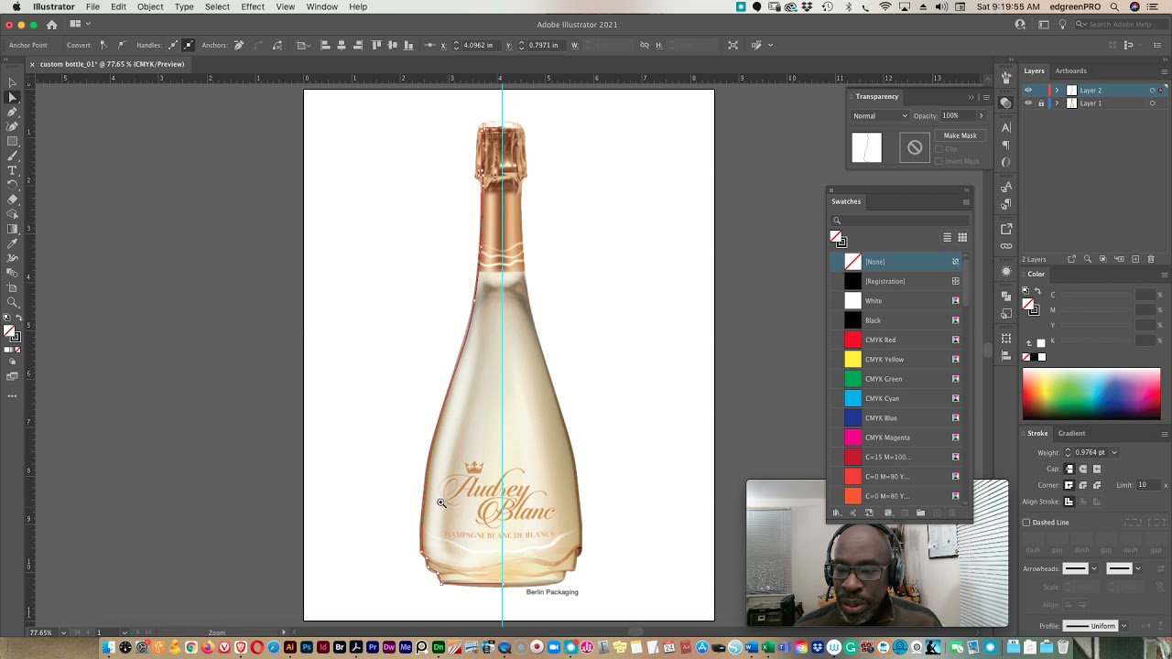1172x659 pixels.
Task: Hide Layer 1 using eye icon
Action: tap(1028, 103)
